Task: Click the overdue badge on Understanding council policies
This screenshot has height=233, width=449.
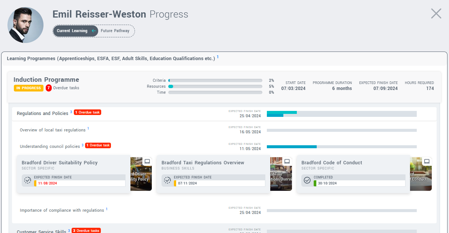Action: tap(98, 146)
